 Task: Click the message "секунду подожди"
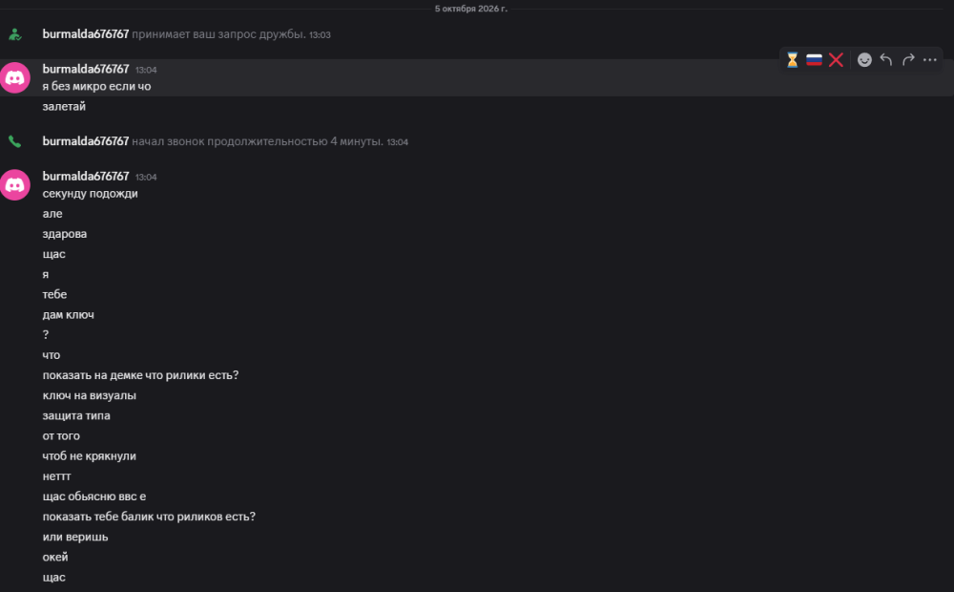click(90, 194)
